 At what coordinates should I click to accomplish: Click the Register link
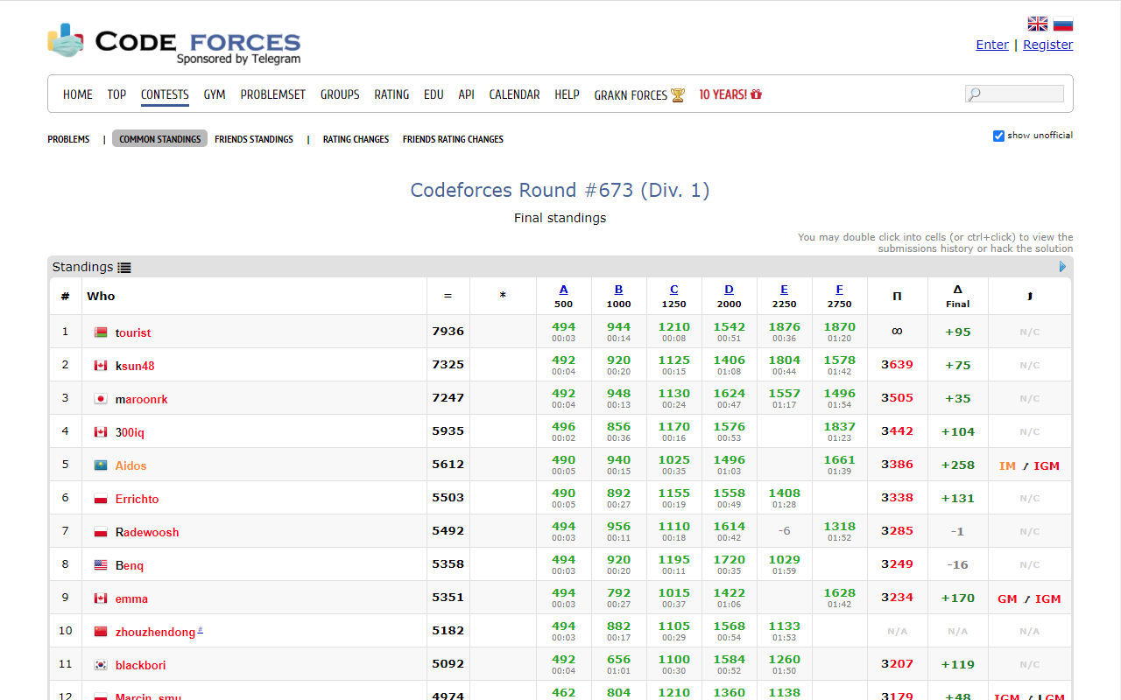pyautogui.click(x=1048, y=45)
